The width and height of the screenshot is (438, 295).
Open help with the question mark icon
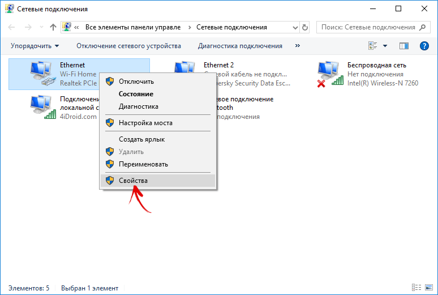pyautogui.click(x=424, y=45)
